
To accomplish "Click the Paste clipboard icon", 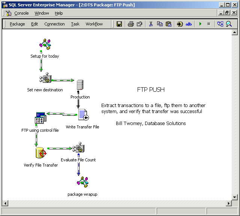I will [x=168, y=24].
